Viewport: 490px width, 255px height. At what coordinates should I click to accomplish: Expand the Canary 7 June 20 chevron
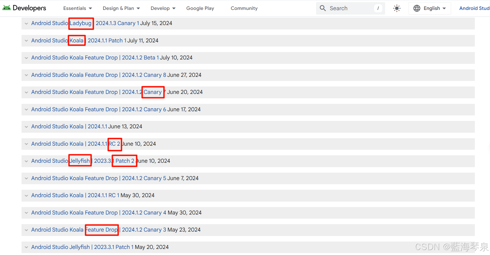[x=26, y=92]
